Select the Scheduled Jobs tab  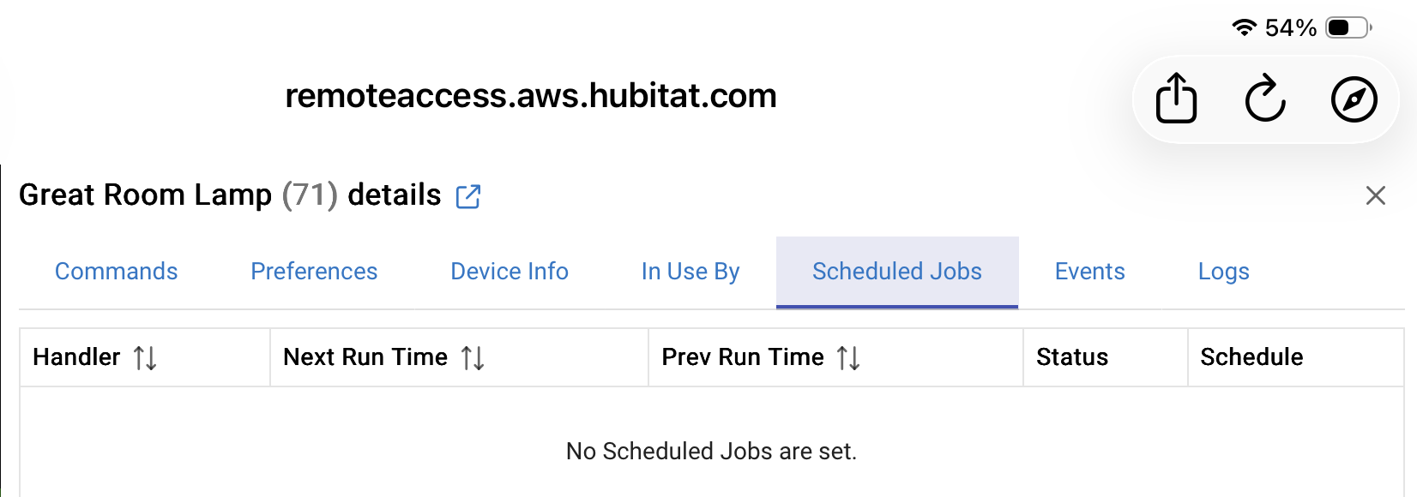pyautogui.click(x=897, y=272)
